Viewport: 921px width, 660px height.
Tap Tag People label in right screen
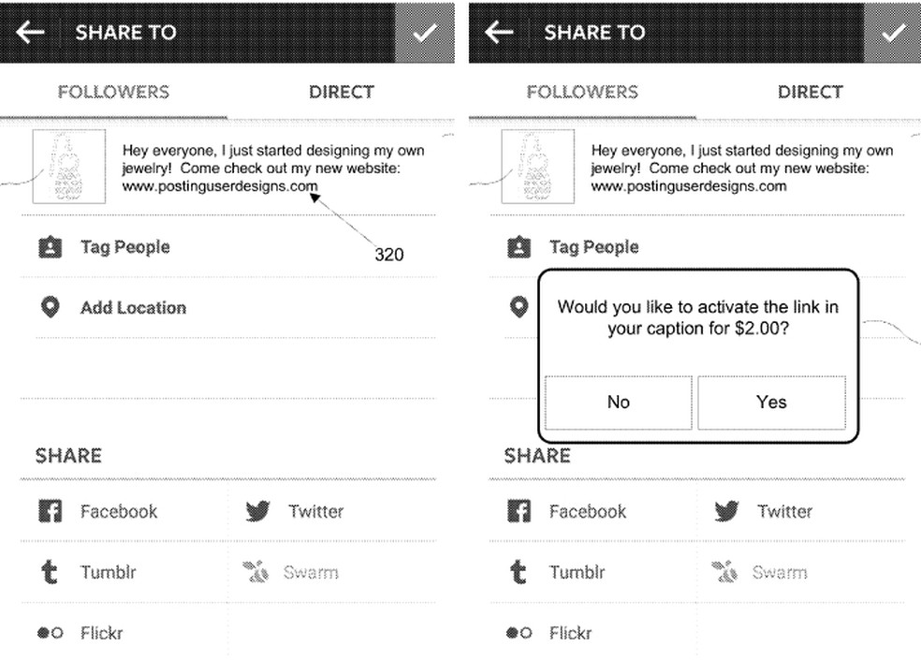(x=594, y=247)
